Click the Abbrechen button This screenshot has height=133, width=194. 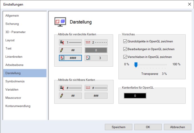click(178, 127)
